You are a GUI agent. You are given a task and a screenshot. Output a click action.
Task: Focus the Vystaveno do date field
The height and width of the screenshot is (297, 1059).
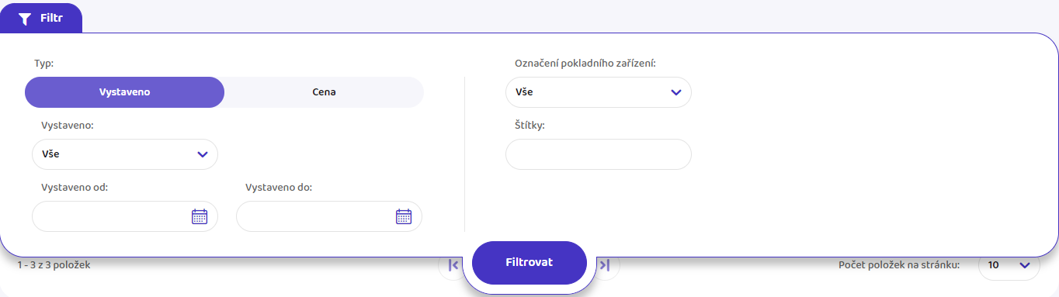coord(329,216)
